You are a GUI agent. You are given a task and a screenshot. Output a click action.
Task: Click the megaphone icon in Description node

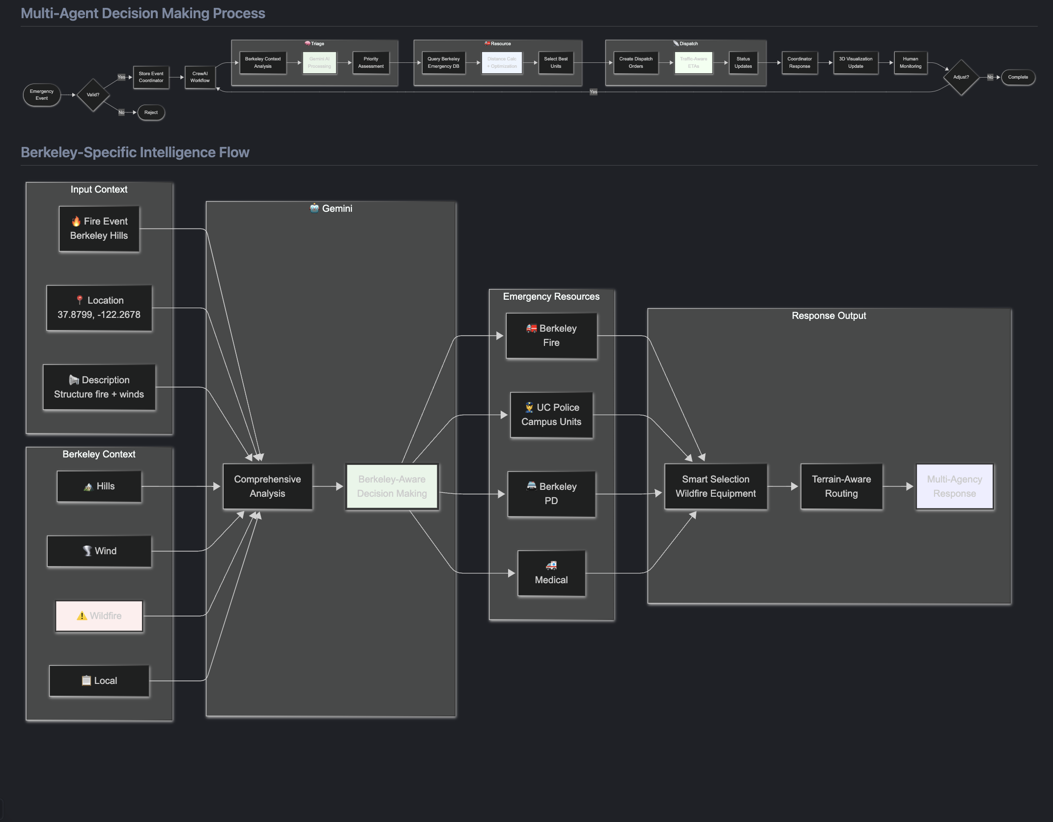point(74,380)
